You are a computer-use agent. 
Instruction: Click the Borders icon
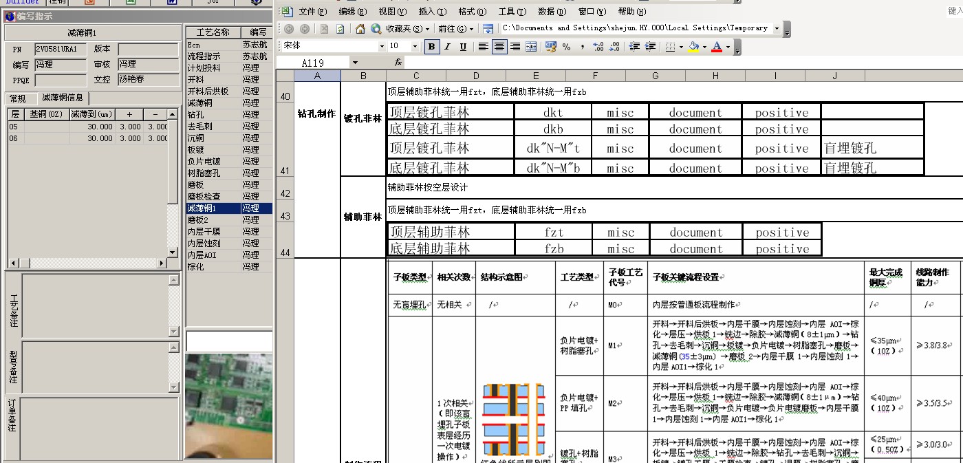tap(671, 47)
